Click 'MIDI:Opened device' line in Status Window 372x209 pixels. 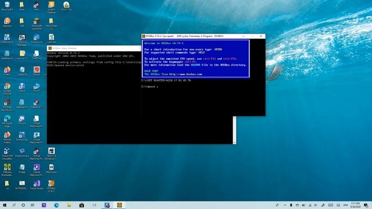pyautogui.click(x=66, y=66)
